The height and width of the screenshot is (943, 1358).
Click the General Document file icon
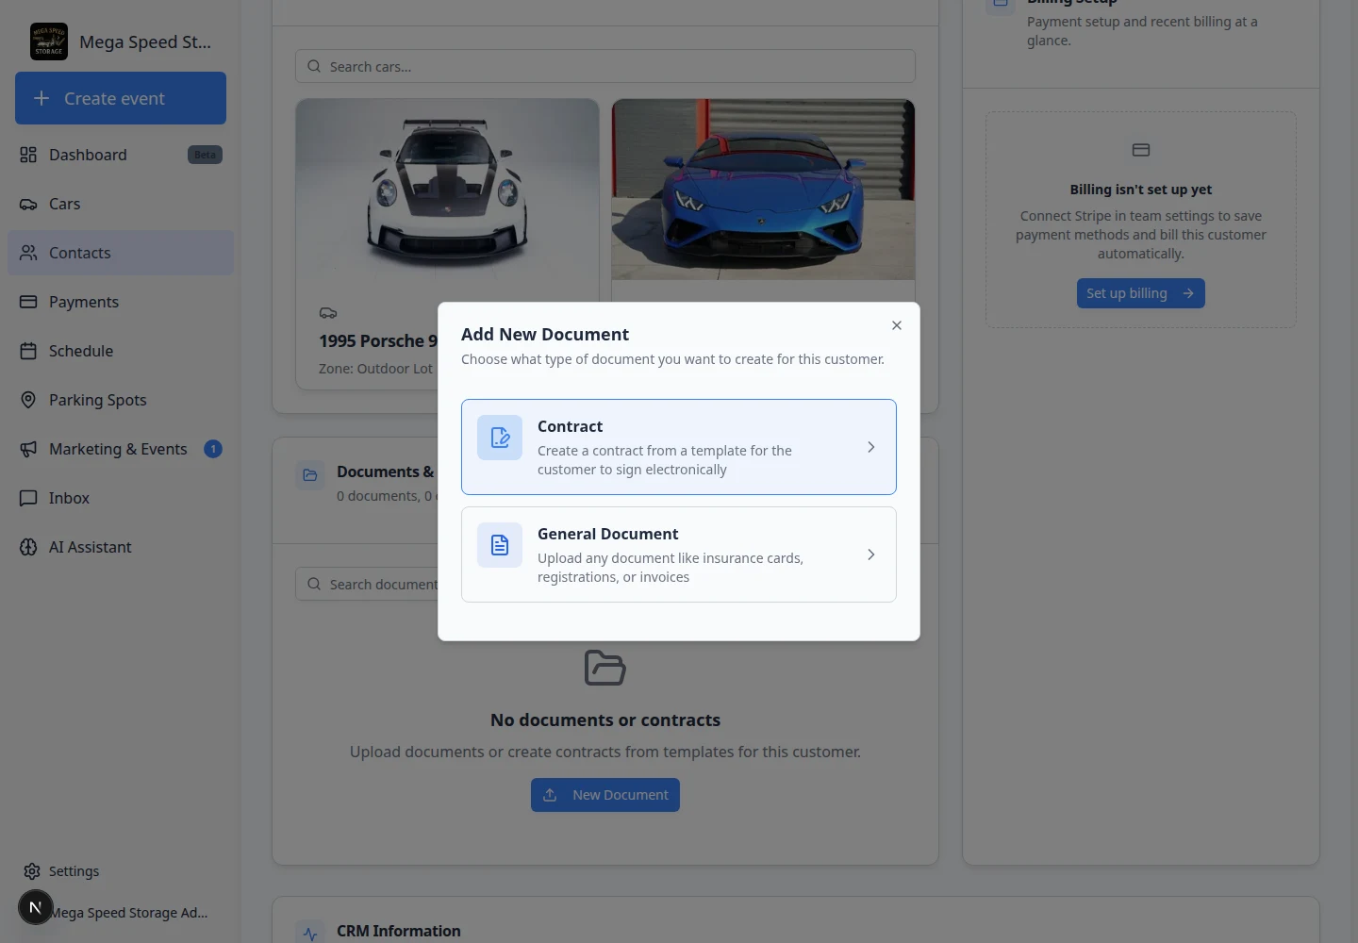500,545
